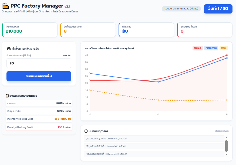Click the market pattern badge ตลาดผันผวนสูง (Mixed)
Viewport: 236px width, 165px height.
tap(181, 9)
